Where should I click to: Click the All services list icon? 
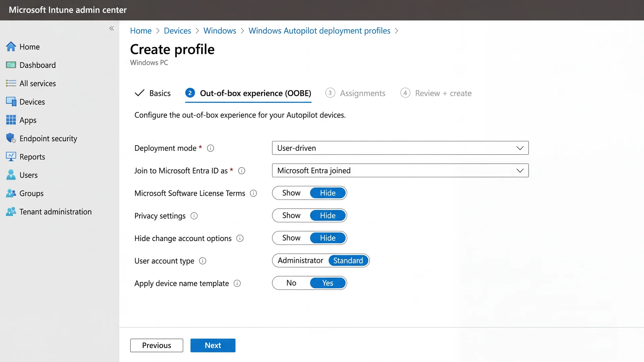11,83
